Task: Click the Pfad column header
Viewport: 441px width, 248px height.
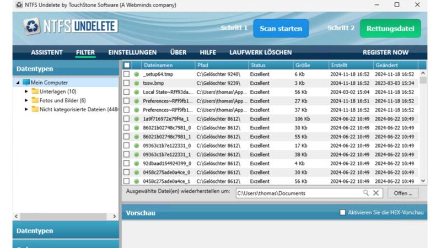Action: pyautogui.click(x=222, y=65)
